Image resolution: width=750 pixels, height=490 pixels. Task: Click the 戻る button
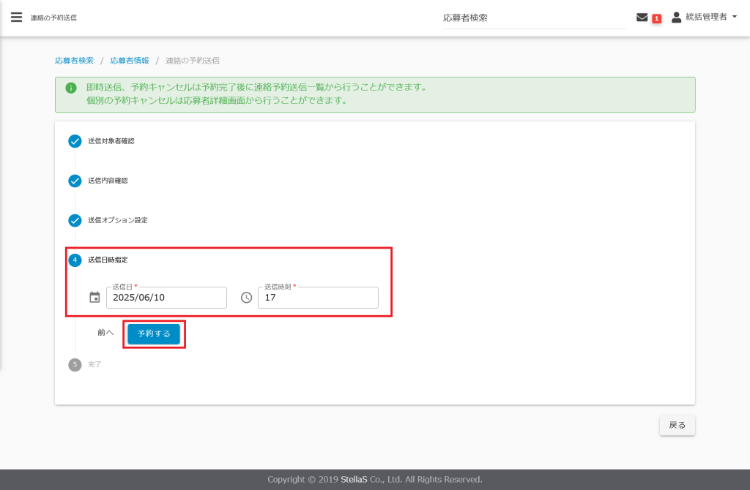[677, 425]
